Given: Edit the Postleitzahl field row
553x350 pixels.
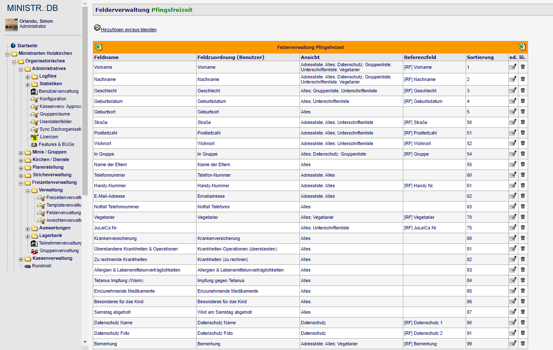Looking at the screenshot, I should (x=513, y=132).
